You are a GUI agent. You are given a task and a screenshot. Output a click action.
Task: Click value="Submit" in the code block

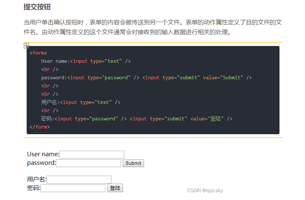[223, 77]
